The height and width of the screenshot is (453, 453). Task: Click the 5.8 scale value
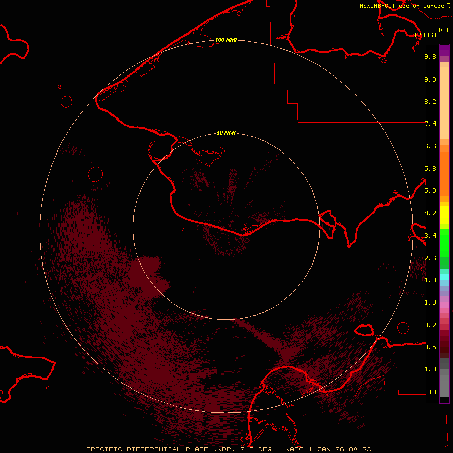tap(430, 169)
